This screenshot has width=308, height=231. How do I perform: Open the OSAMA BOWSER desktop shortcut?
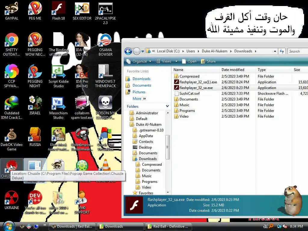click(106, 45)
